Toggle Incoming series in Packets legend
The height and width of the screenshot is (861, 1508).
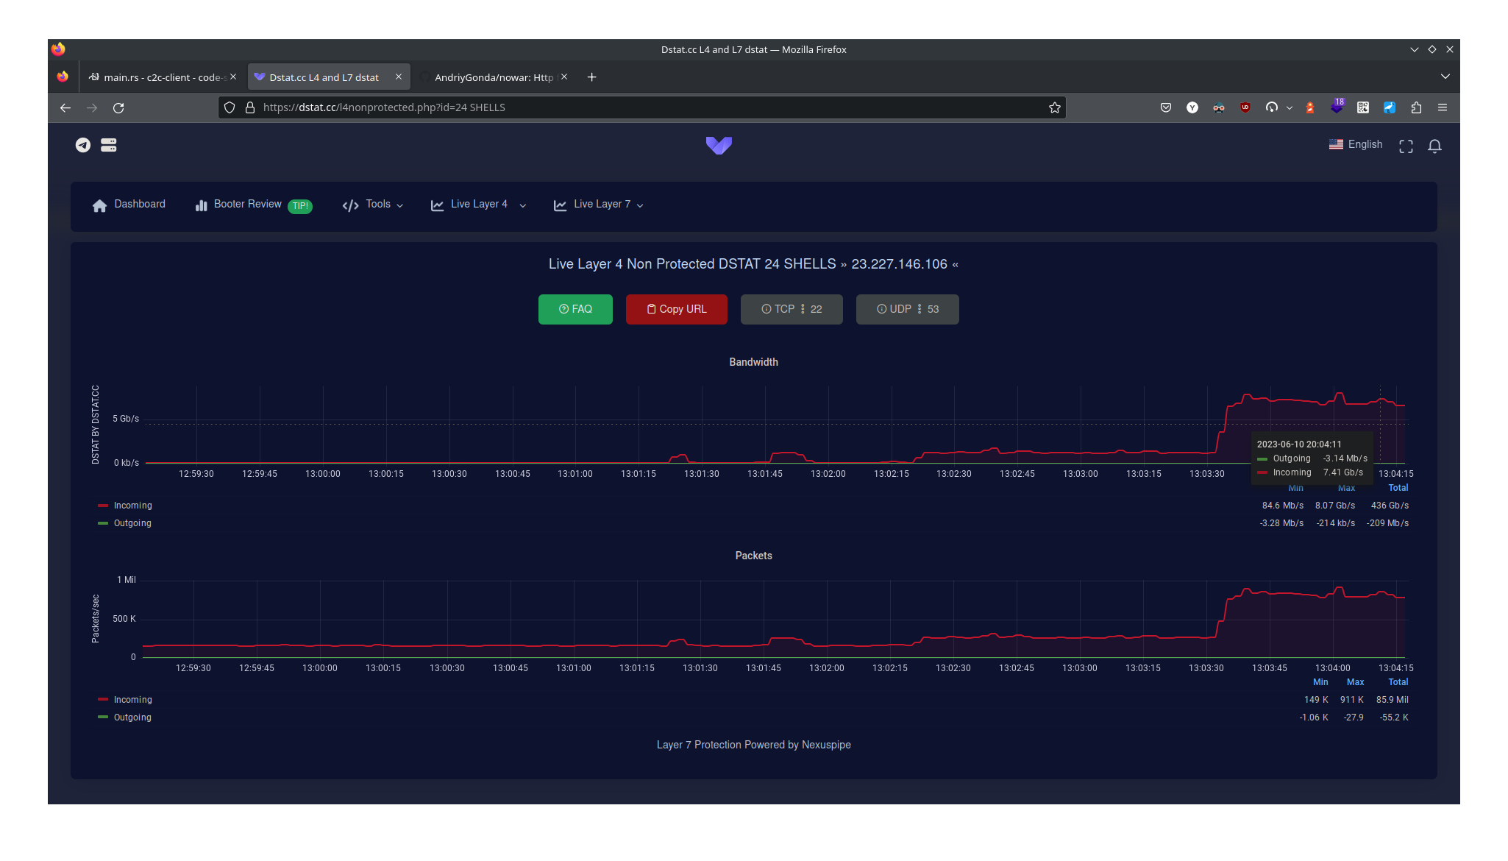tap(132, 700)
